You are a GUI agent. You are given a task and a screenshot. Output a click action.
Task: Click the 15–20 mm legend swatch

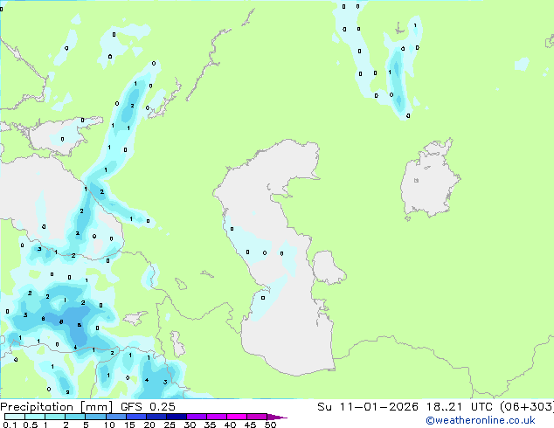pyautogui.click(x=135, y=417)
